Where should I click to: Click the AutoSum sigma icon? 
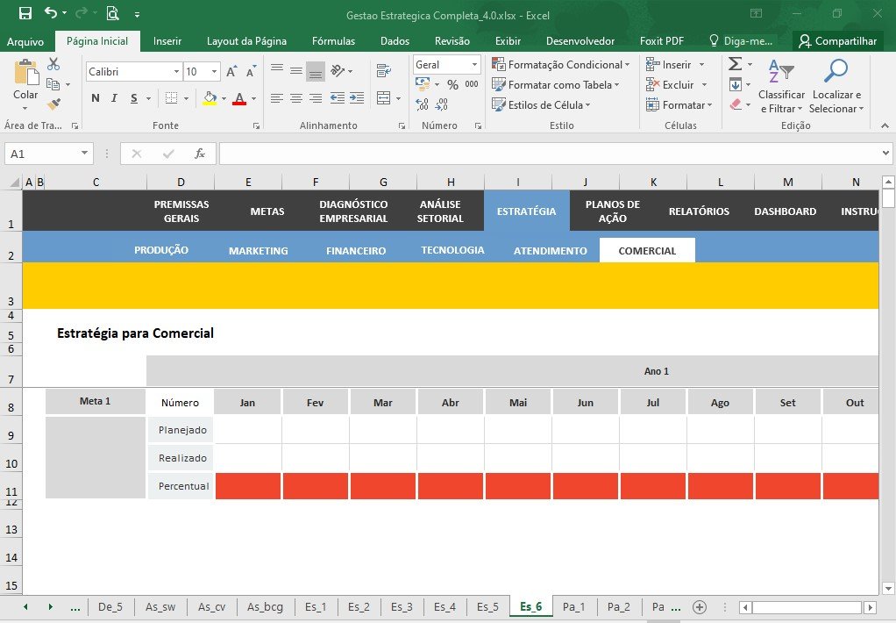pos(736,63)
